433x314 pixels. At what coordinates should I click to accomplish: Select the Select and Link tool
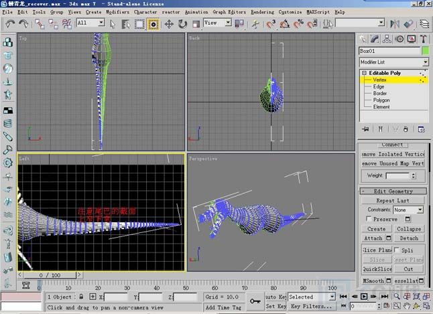tap(40, 24)
